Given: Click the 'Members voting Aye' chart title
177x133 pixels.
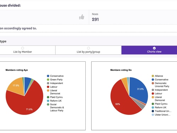Looking at the screenshot, I should [x=17, y=70].
